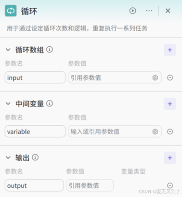Image resolution: width=182 pixels, height=197 pixels.
Task: Add a new 输出 parameter
Action: click(170, 158)
